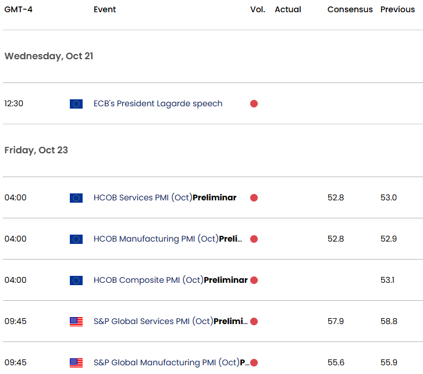Viewport: 423px width, 374px height.
Task: Select the Friday, Oct 23 date heading
Action: [36, 150]
